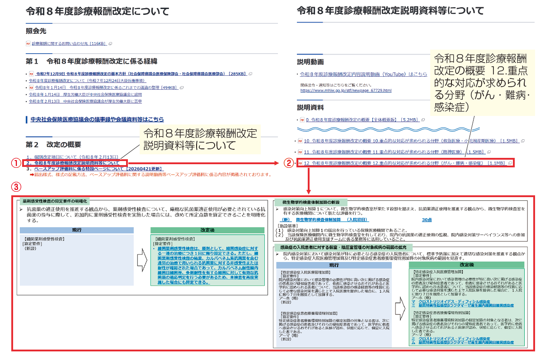The height and width of the screenshot is (355, 545).
Task: Click the new-window icon after [116KB]
Action: pyautogui.click(x=110, y=44)
